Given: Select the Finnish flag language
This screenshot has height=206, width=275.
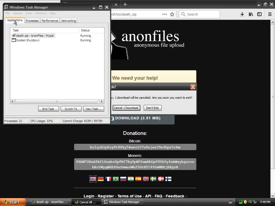Looking at the screenshot, I should [x=168, y=179].
